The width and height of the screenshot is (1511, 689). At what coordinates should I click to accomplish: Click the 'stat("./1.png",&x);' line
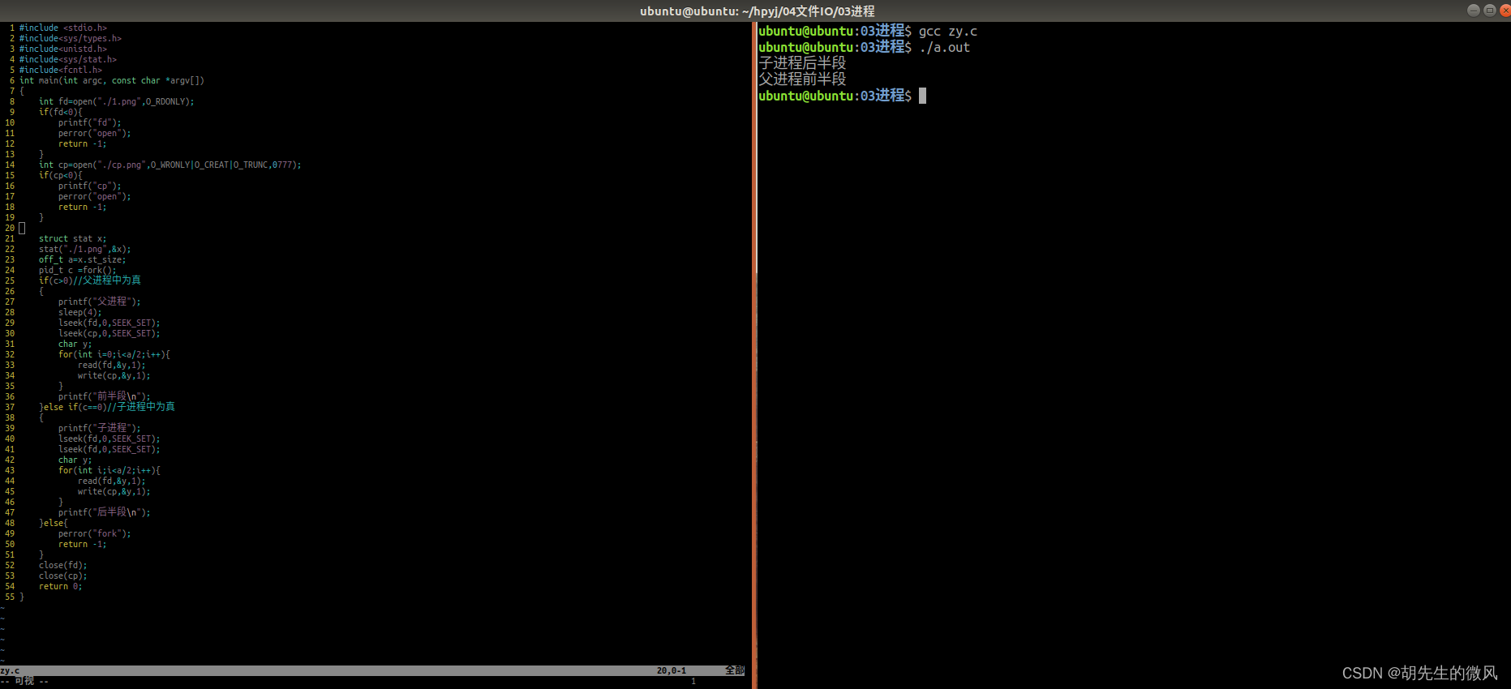[x=85, y=249]
